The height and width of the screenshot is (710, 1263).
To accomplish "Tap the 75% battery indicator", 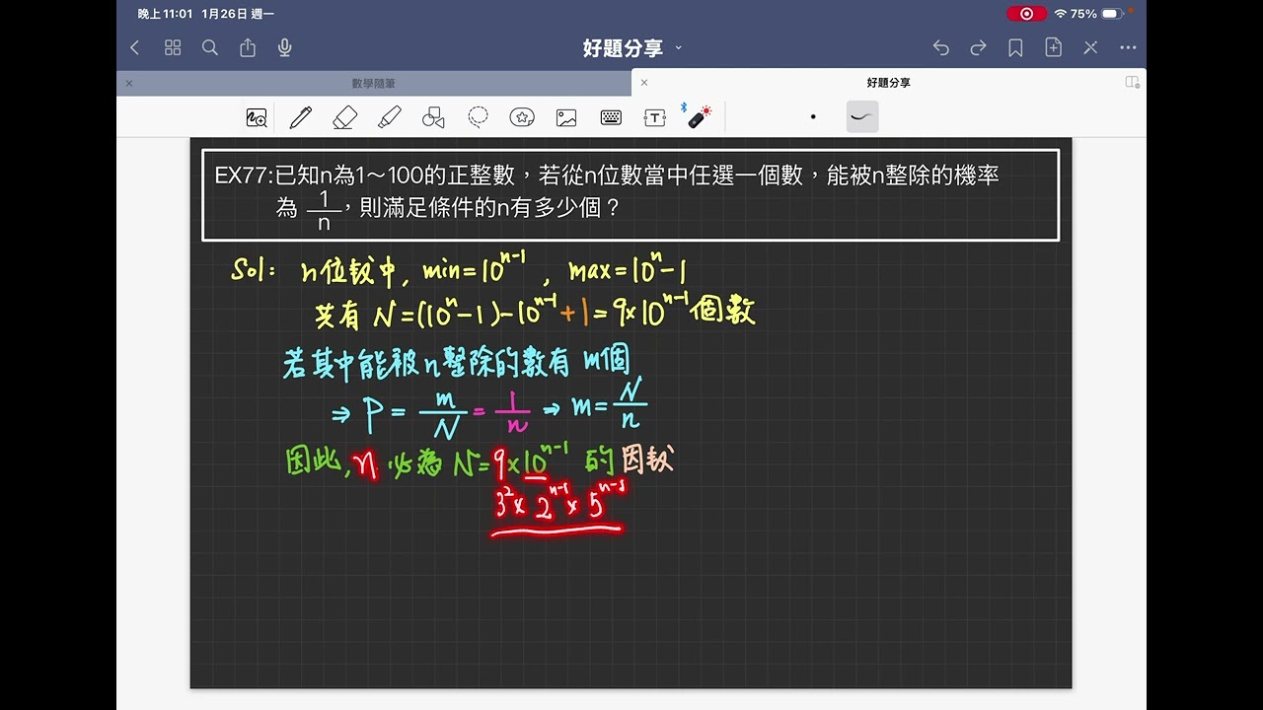I will (x=1097, y=14).
